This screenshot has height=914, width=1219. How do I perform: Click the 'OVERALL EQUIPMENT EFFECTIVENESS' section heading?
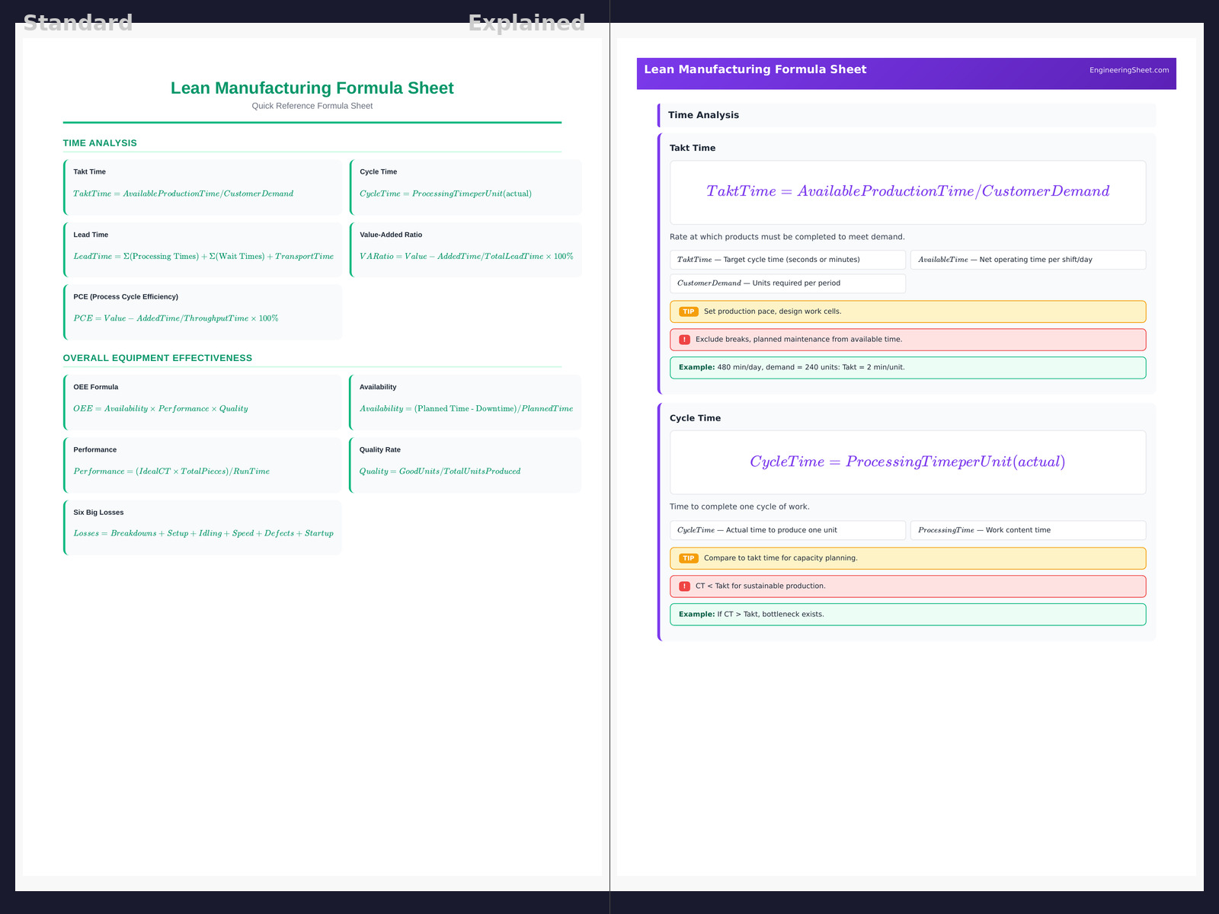(158, 358)
